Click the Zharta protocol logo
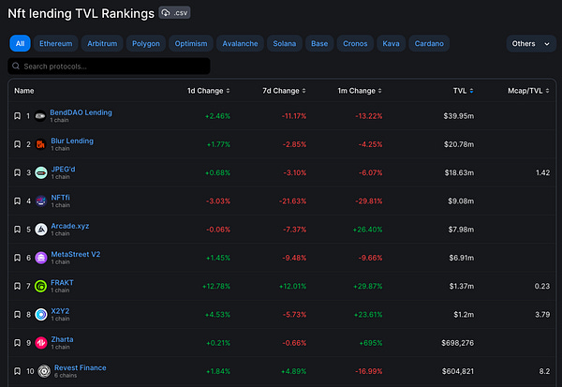Viewport: 562px width, 387px height. tap(41, 343)
